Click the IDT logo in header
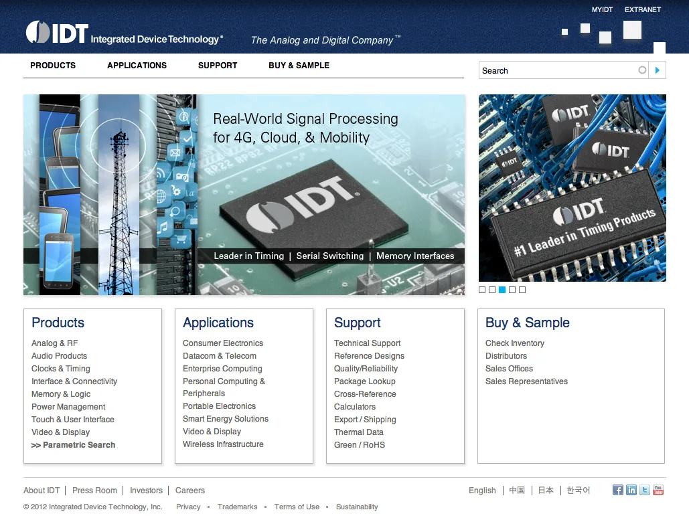Screen dimensions: 689x528 coord(57,33)
